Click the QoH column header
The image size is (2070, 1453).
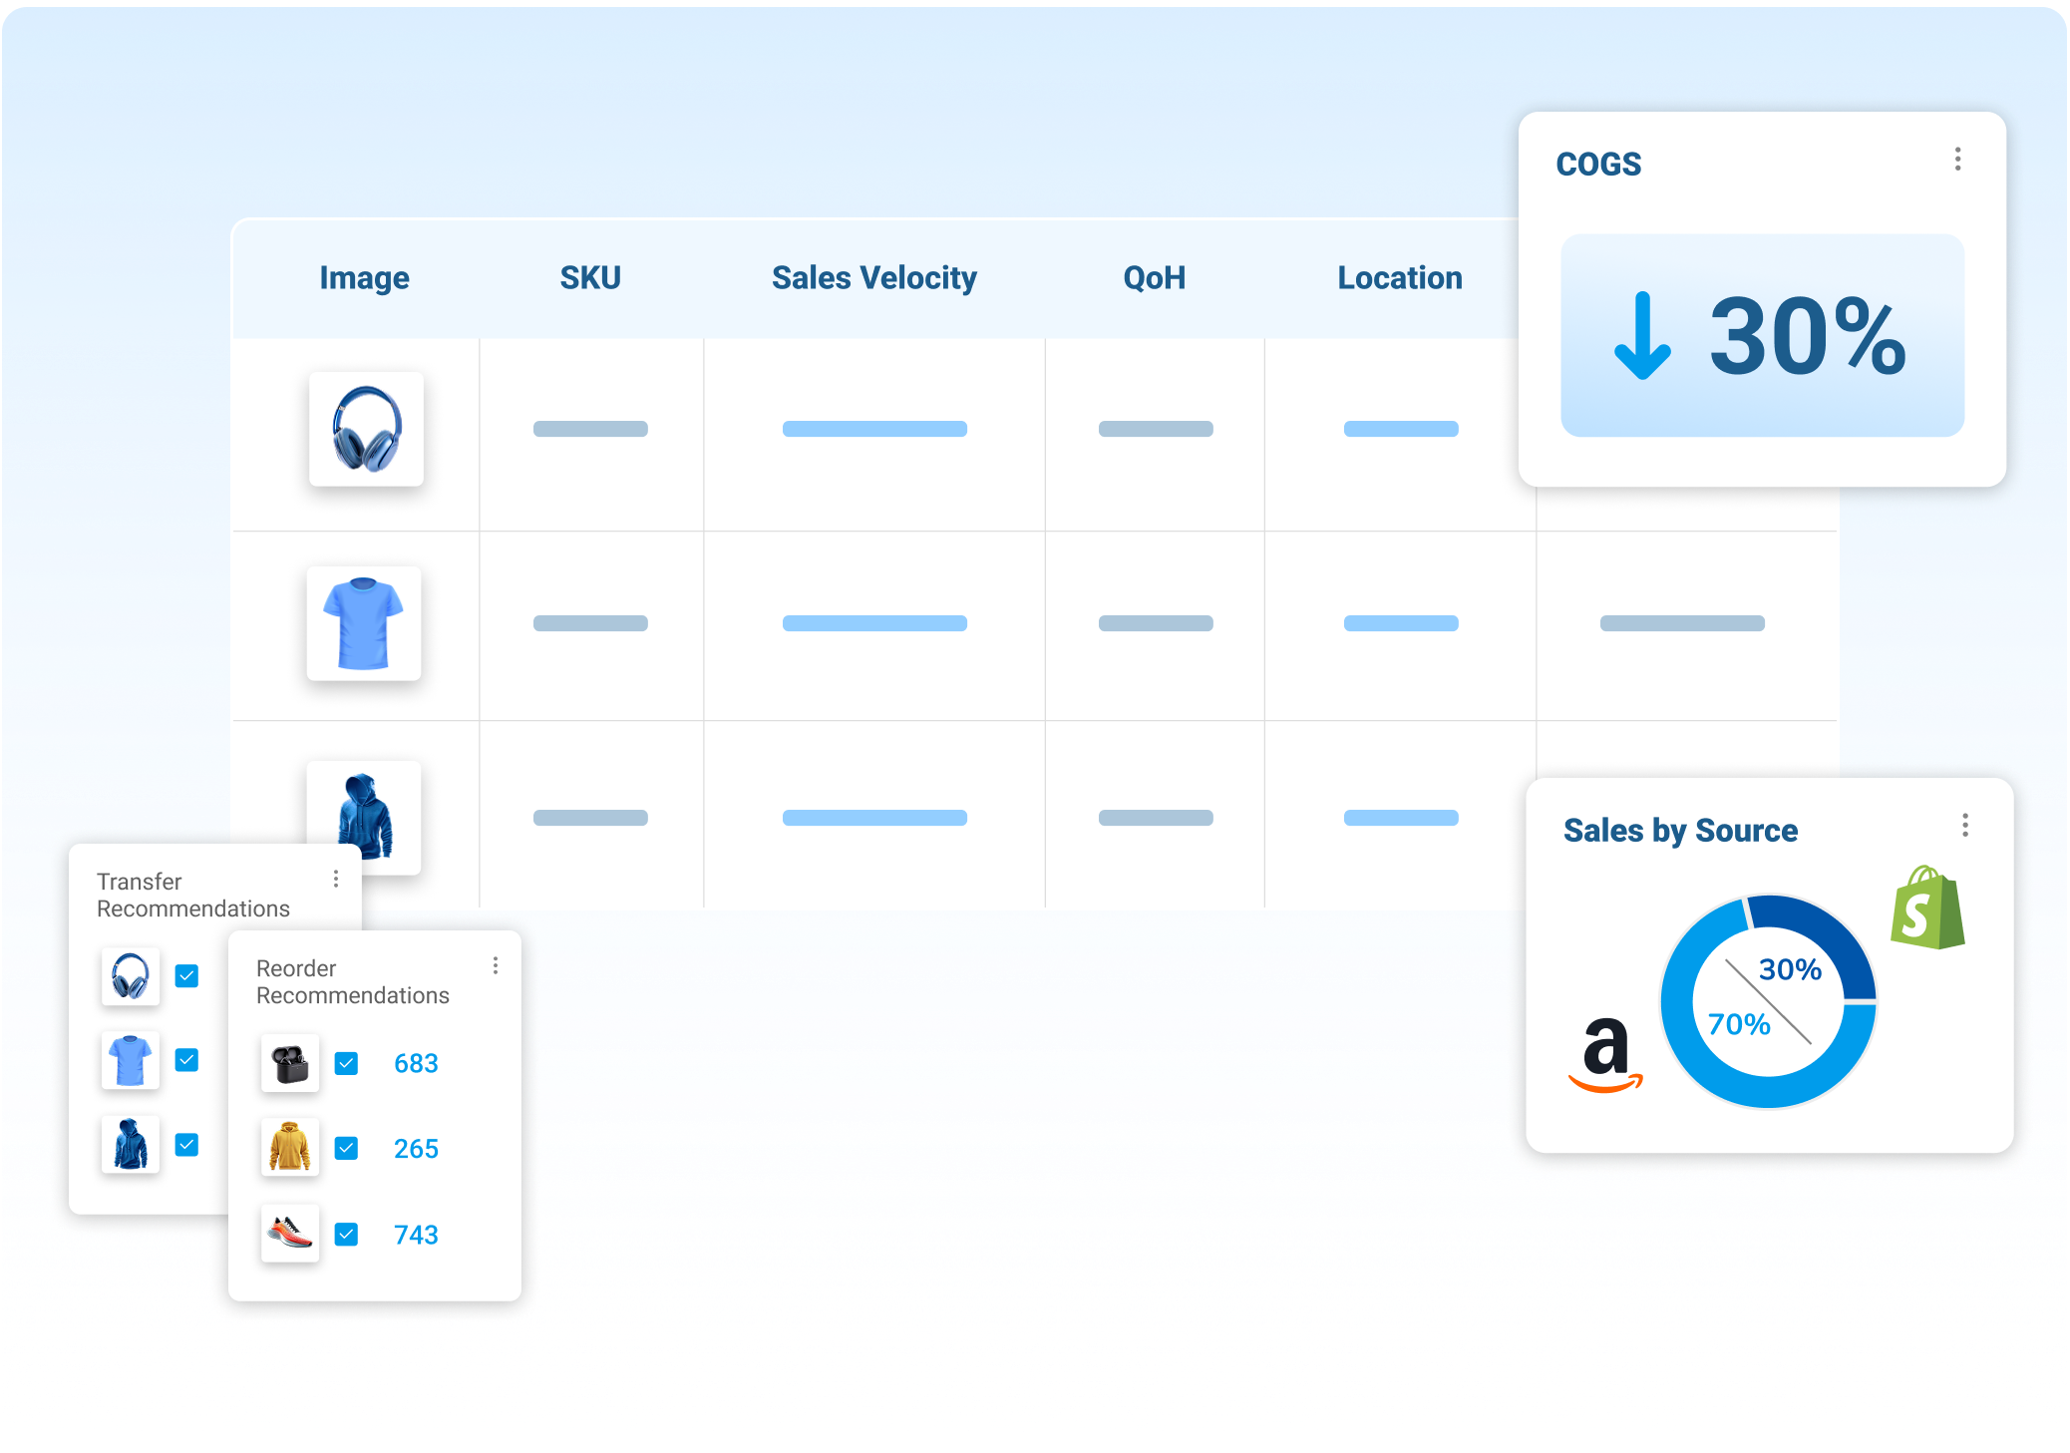pyautogui.click(x=1154, y=278)
